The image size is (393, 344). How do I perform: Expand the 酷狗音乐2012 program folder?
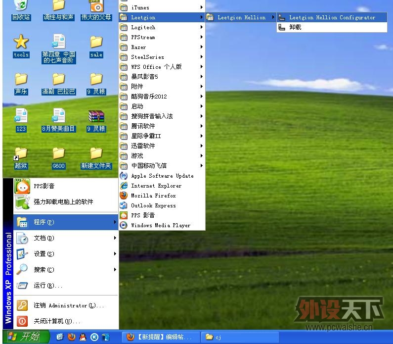[x=162, y=97]
